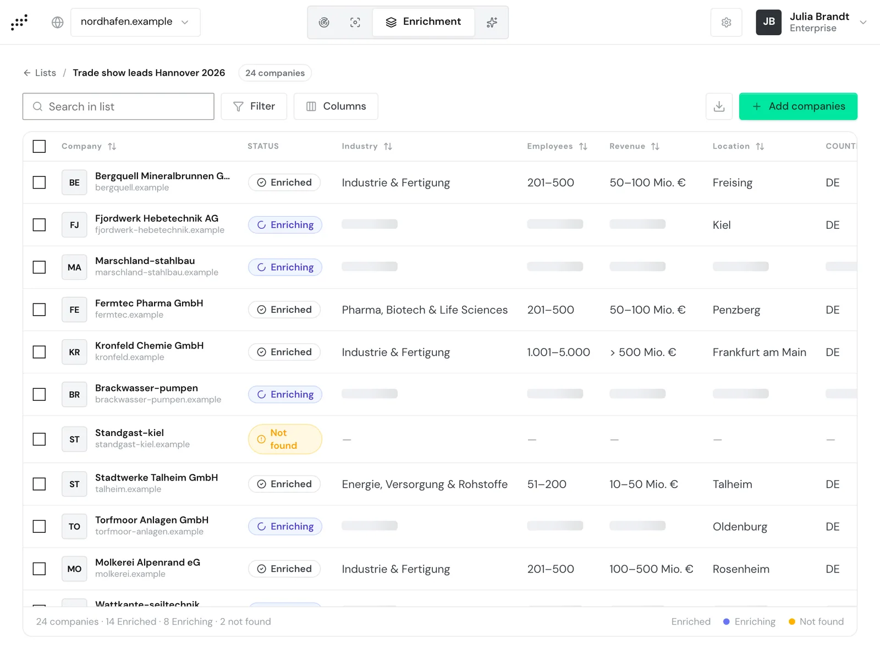Click the Enriching blue legend dot

727,621
